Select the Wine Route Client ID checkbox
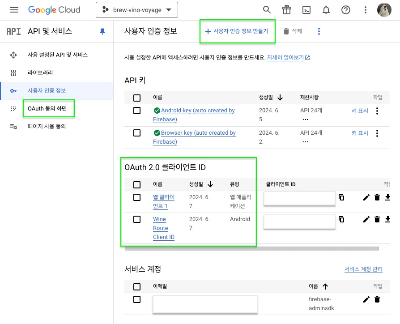Viewport: 400px width, 324px height. pyautogui.click(x=137, y=219)
